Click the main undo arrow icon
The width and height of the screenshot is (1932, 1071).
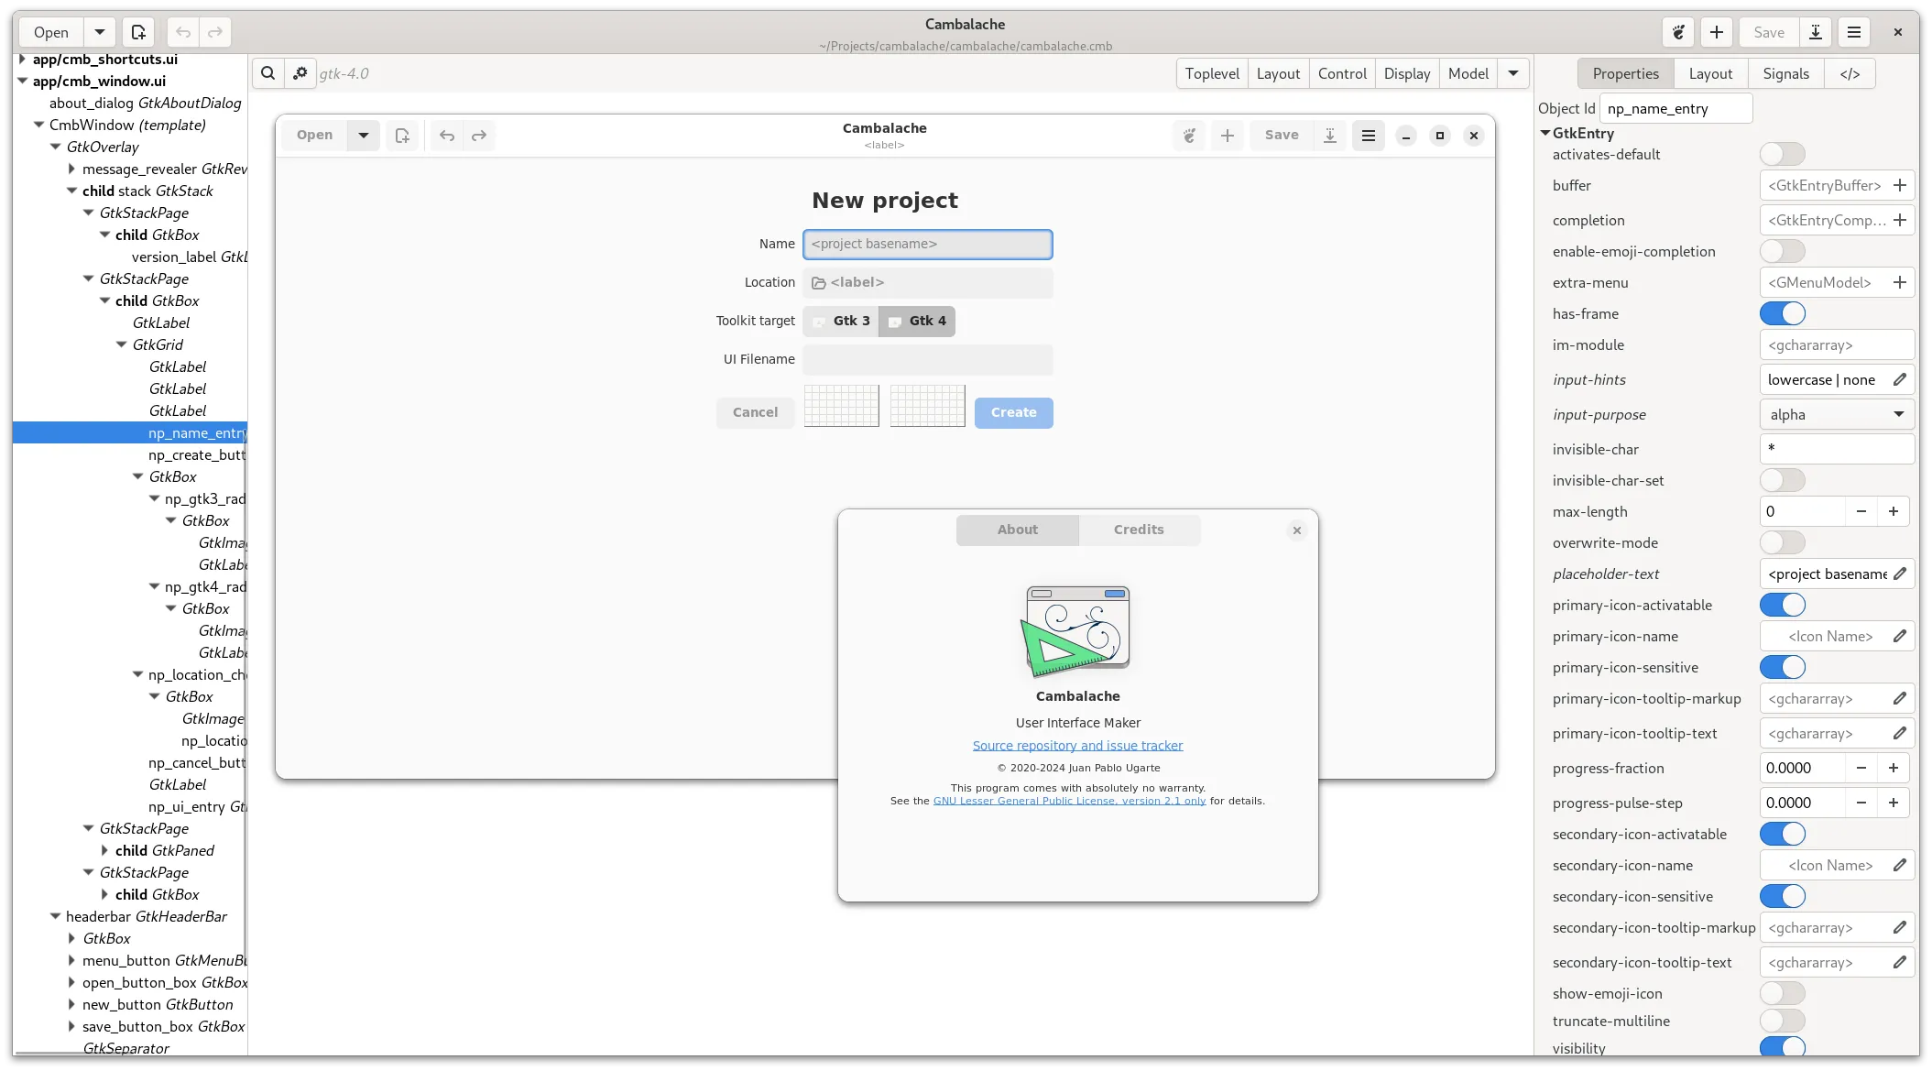(183, 32)
